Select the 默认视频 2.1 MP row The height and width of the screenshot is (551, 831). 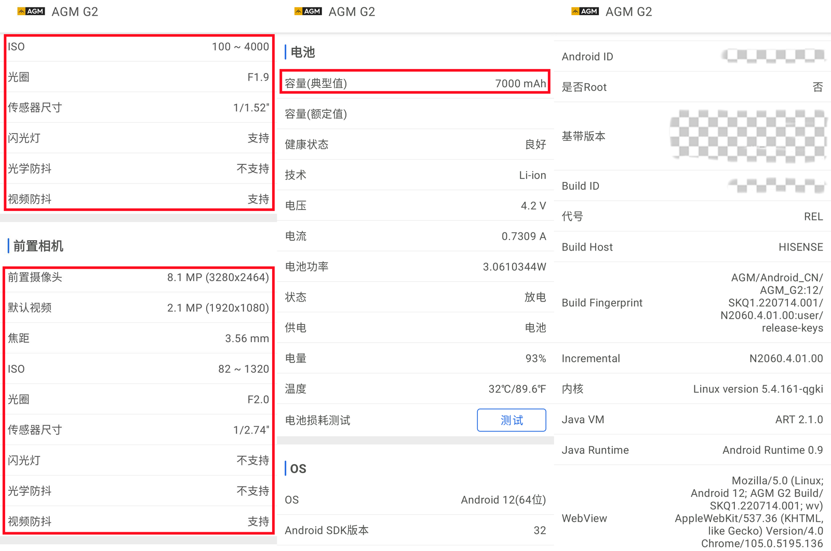tap(138, 308)
